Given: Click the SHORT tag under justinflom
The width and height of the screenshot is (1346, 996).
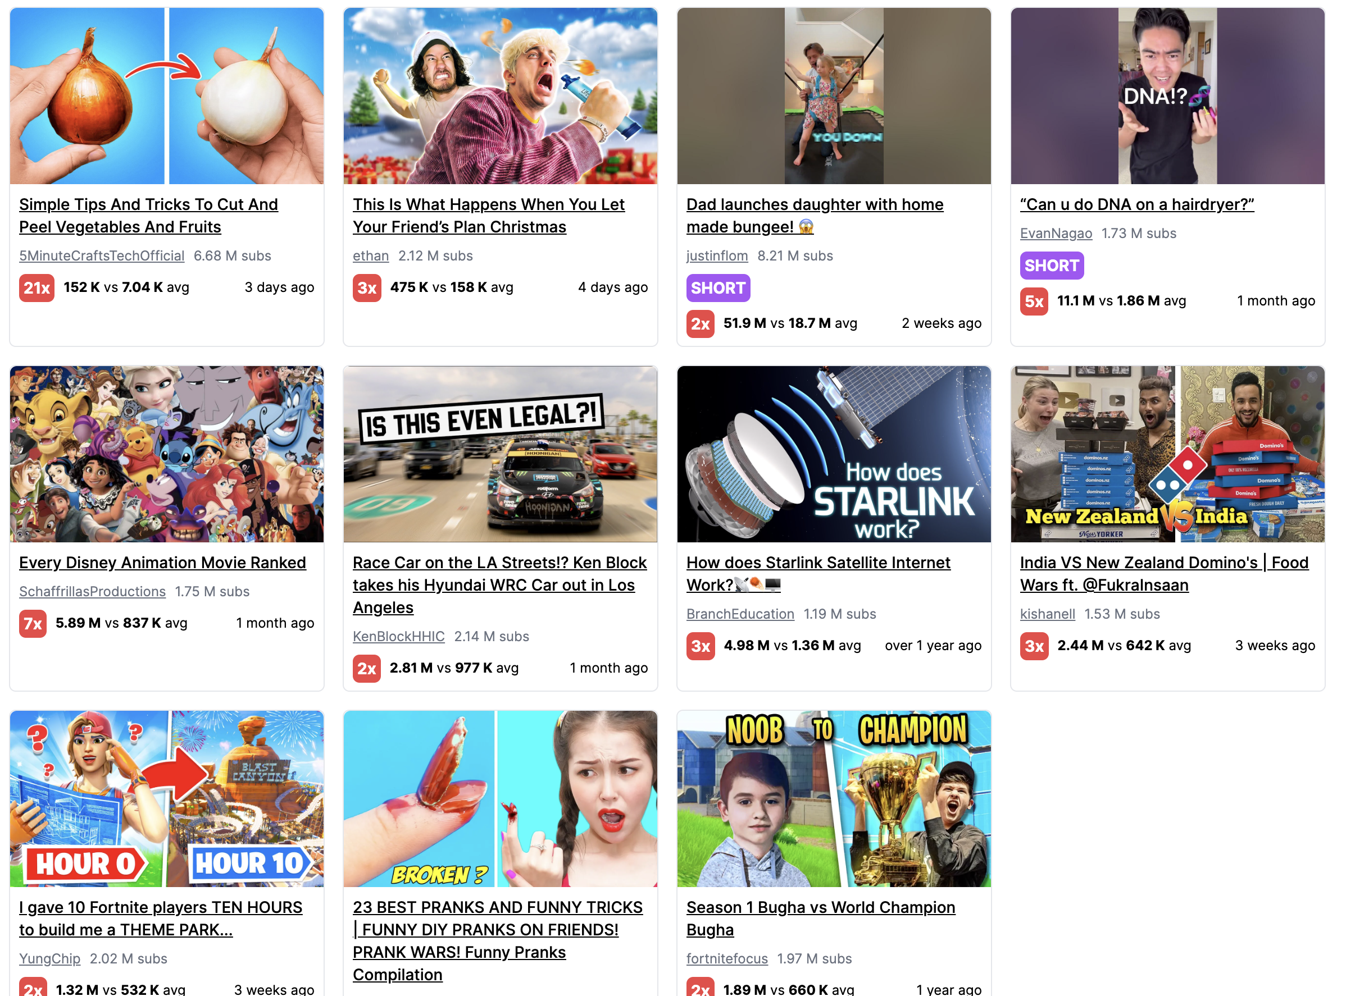Looking at the screenshot, I should [x=718, y=288].
